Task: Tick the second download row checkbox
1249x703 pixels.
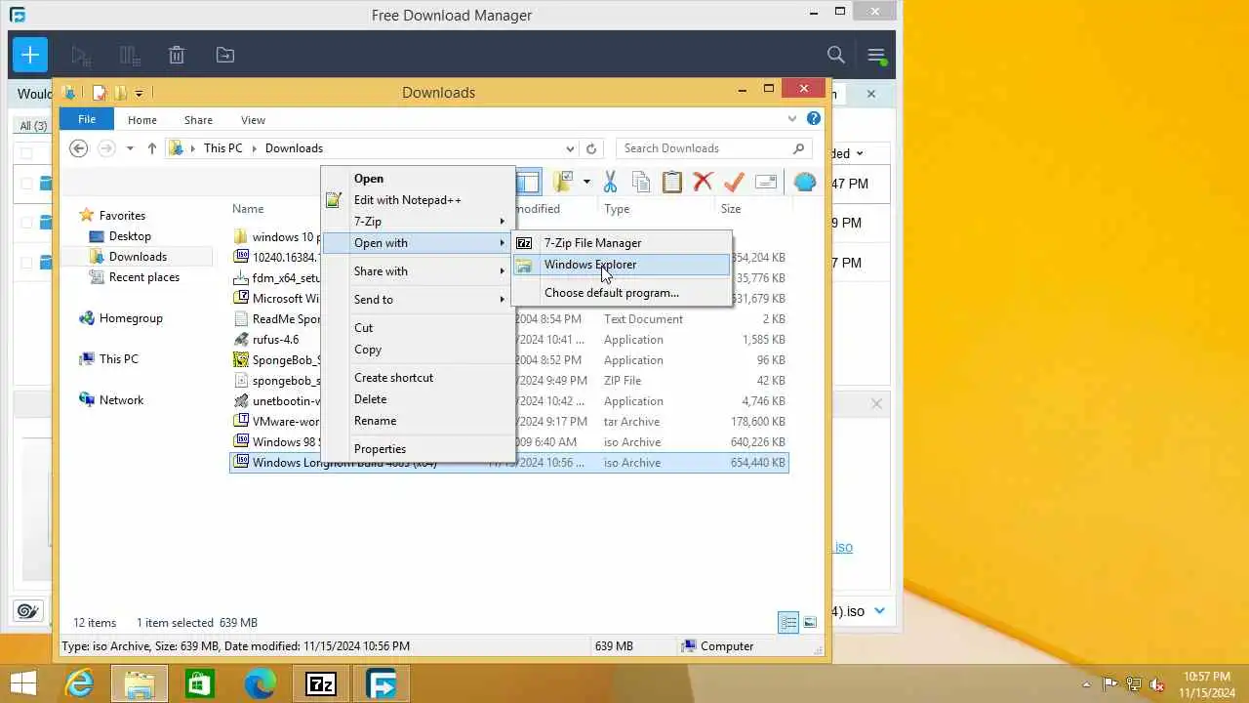Action: (x=26, y=223)
